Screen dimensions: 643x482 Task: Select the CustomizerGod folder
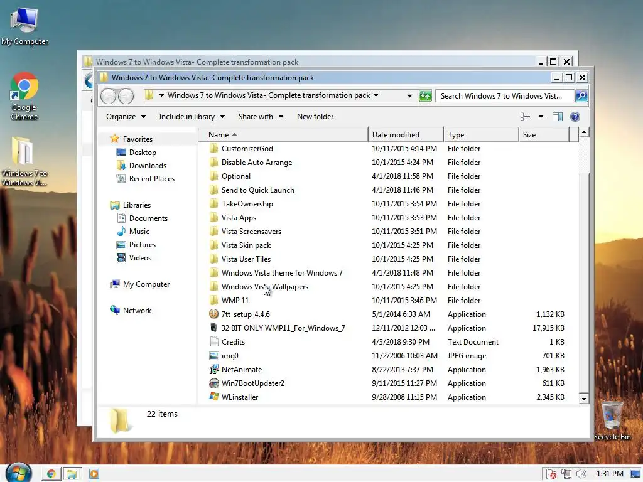click(247, 149)
